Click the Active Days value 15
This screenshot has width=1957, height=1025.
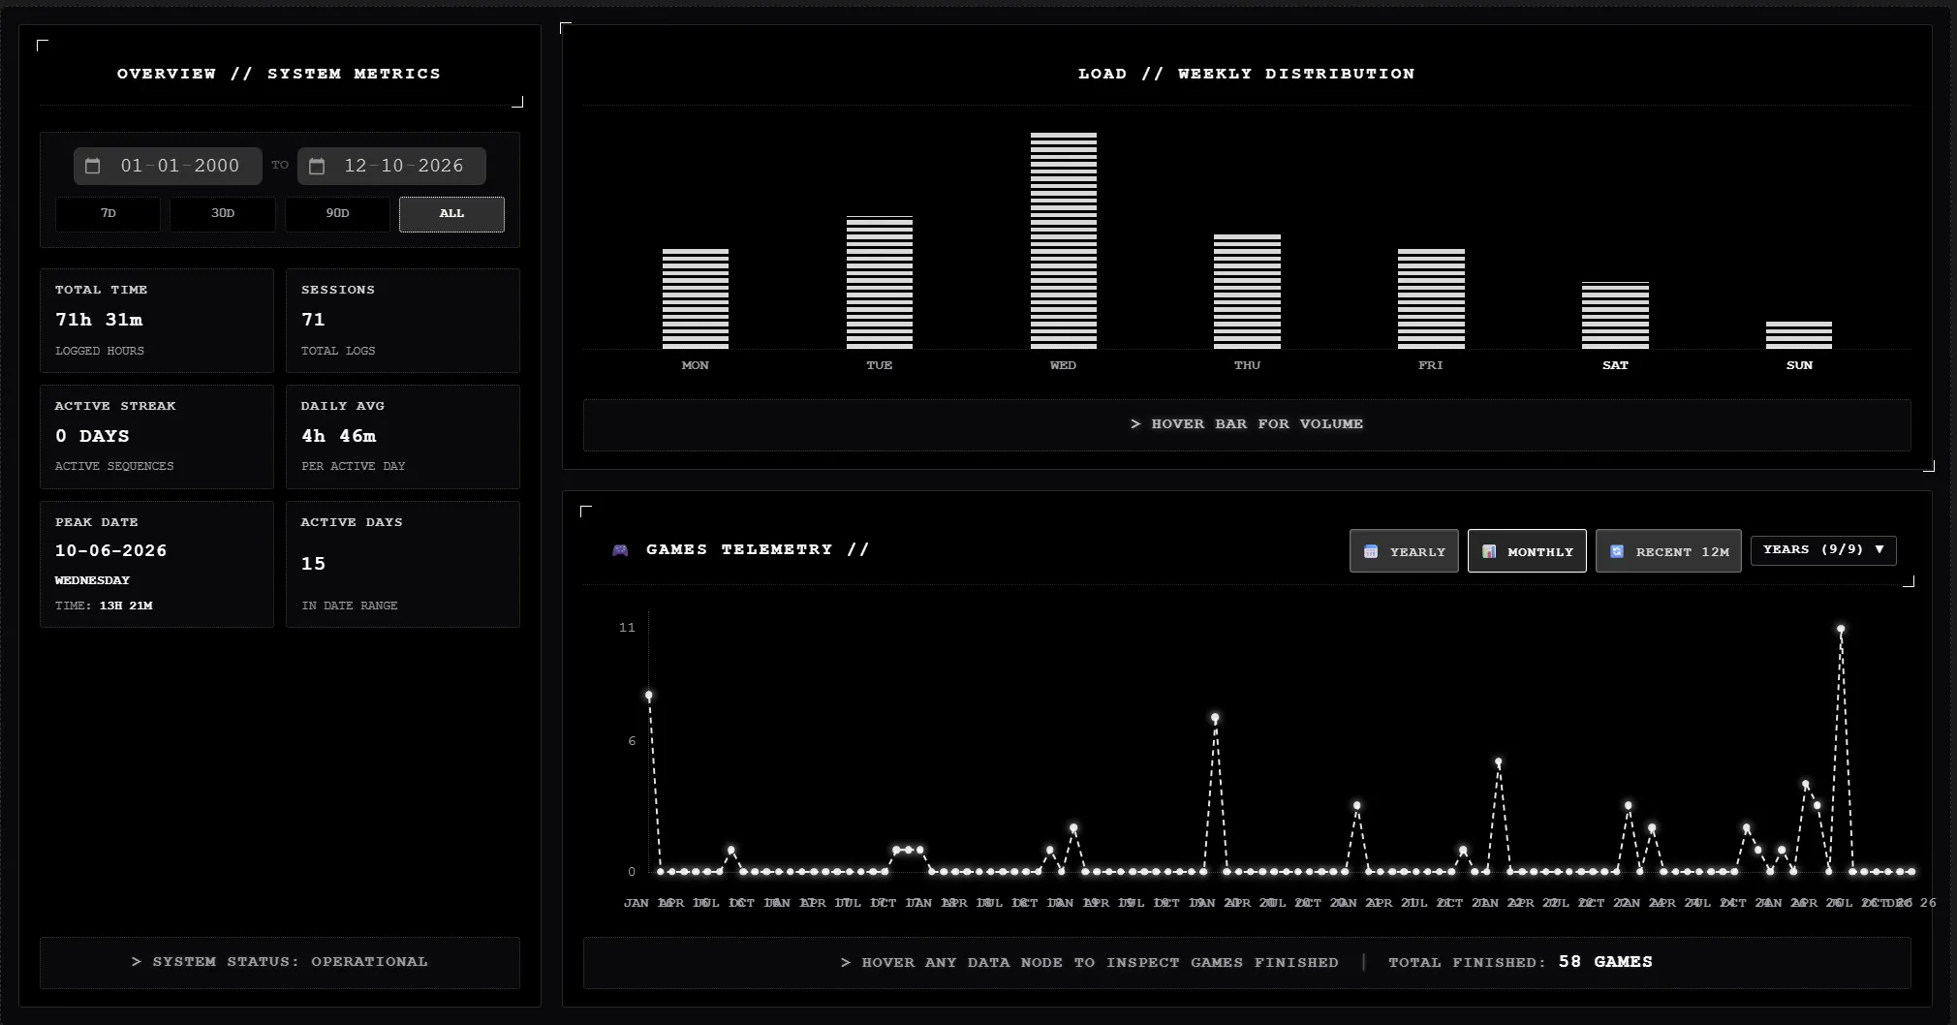point(313,564)
